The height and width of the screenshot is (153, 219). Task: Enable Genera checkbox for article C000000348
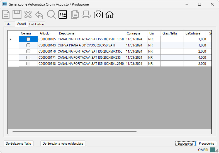click(28, 64)
